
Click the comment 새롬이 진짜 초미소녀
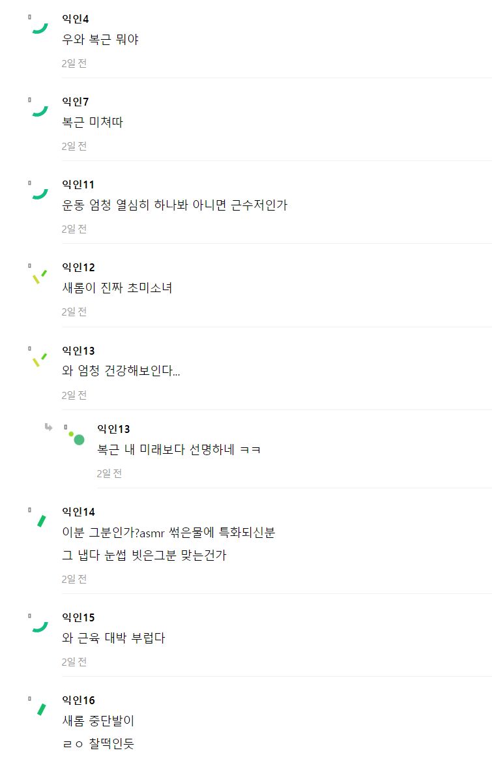point(117,288)
